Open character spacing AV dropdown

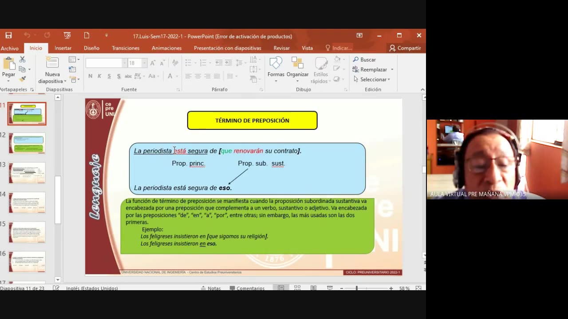coord(139,76)
